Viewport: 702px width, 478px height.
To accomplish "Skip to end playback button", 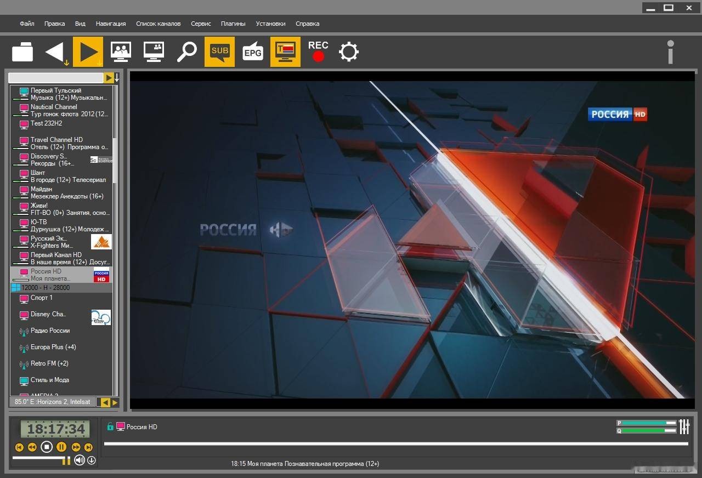I will 88,447.
